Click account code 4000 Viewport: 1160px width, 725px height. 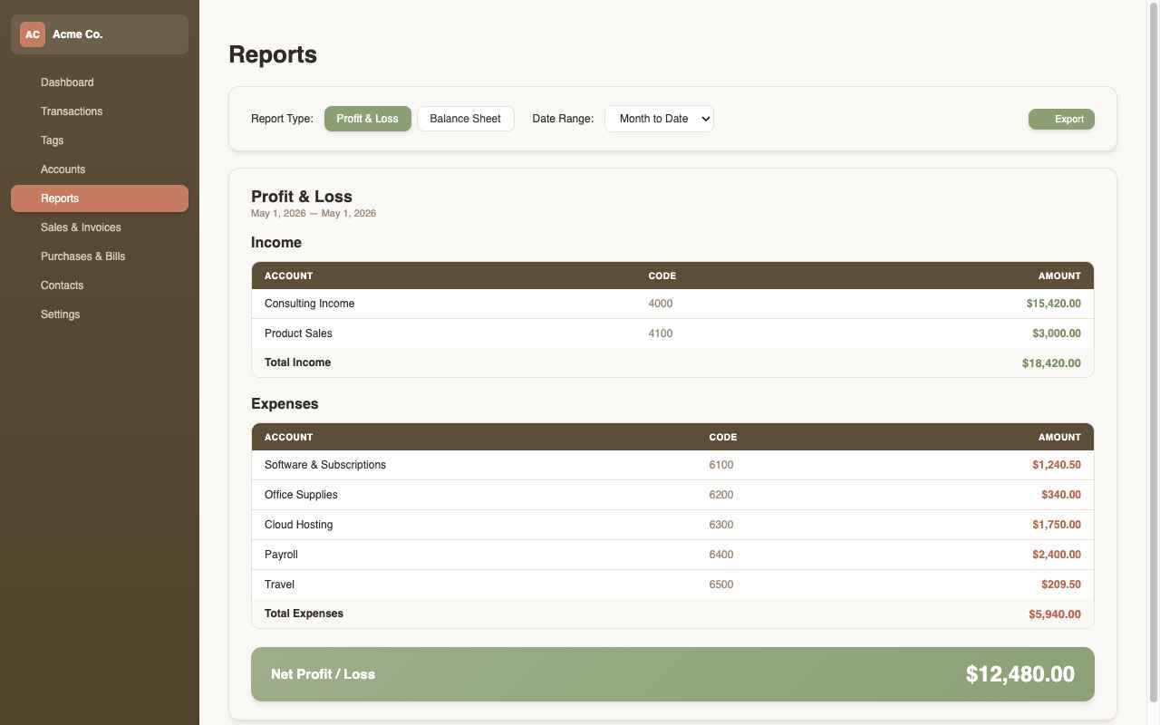(661, 304)
